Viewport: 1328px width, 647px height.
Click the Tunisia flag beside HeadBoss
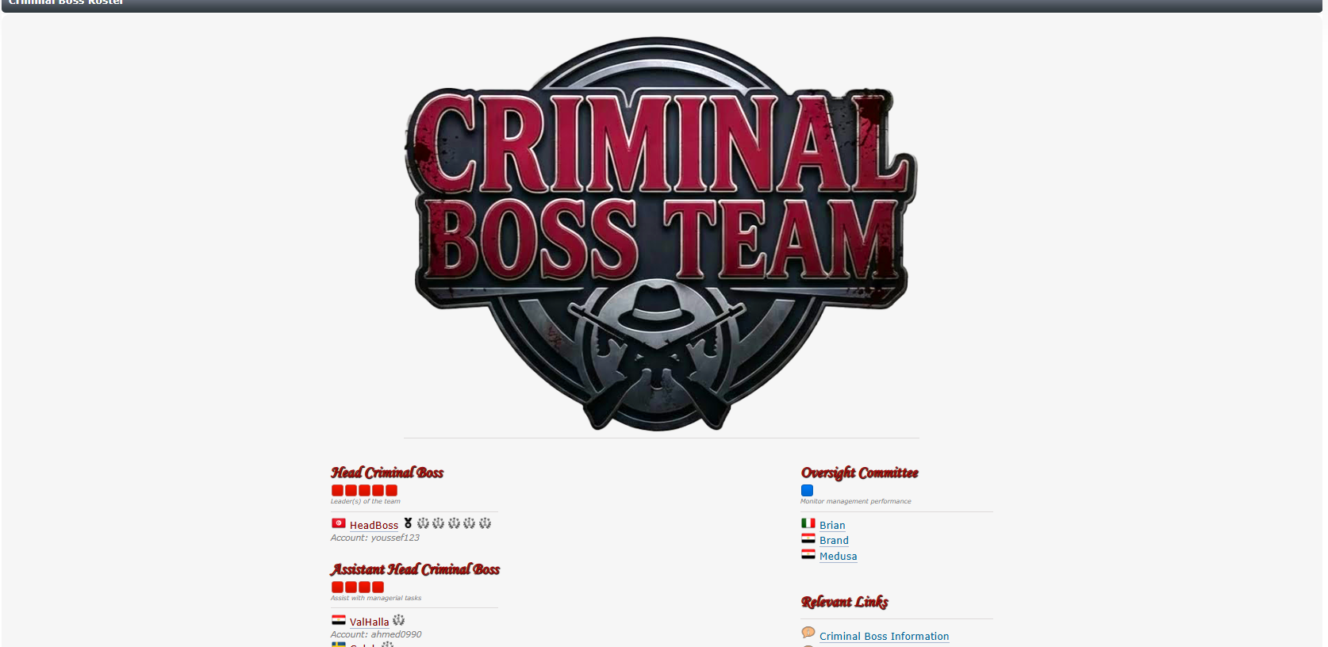(x=338, y=523)
